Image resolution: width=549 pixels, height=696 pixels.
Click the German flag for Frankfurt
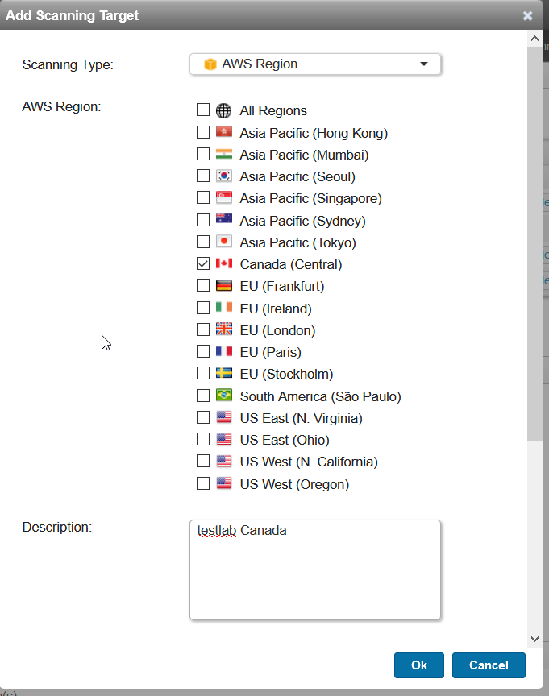click(224, 286)
